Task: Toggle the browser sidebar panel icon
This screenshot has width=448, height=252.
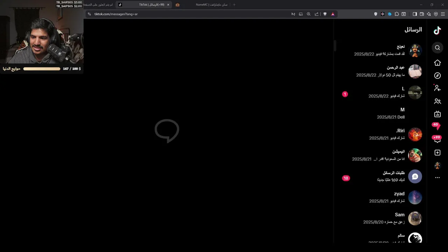Action: (x=415, y=14)
